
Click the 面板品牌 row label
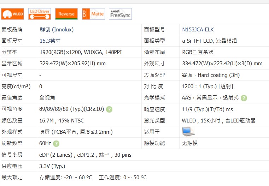click(12, 30)
